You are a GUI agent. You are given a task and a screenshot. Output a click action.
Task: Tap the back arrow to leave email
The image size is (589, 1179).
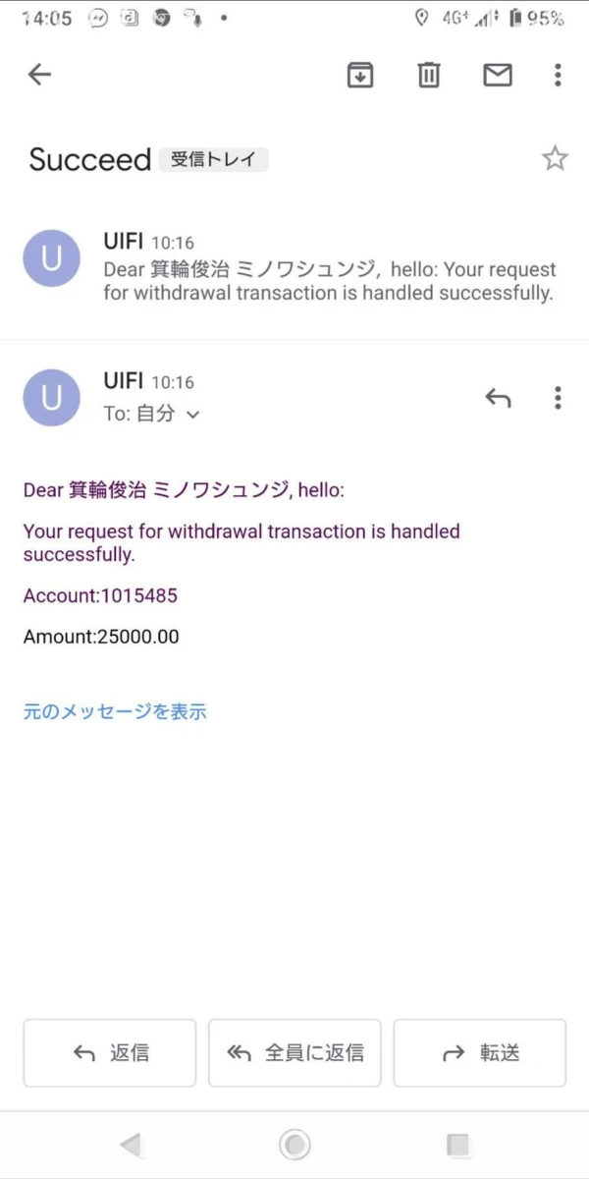click(x=39, y=75)
